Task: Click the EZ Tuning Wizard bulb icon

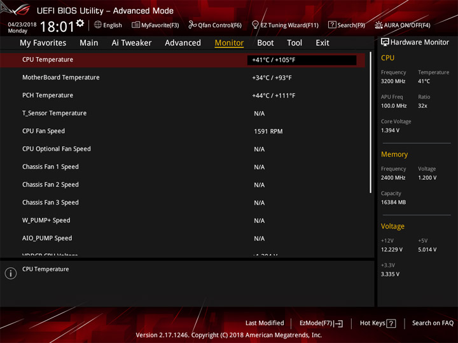Action: click(x=255, y=25)
